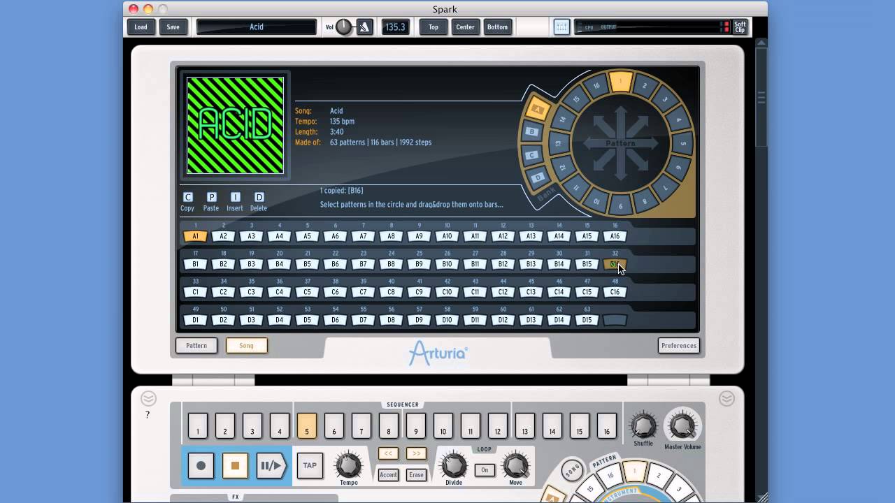Toggle the Soft Clip button
The image size is (895, 503).
pos(740,27)
